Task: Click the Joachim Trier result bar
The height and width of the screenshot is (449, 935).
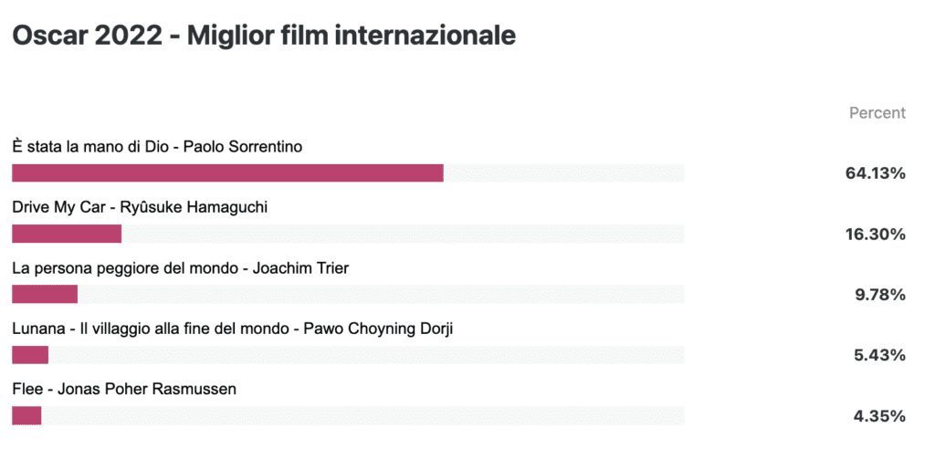Action: [x=45, y=294]
